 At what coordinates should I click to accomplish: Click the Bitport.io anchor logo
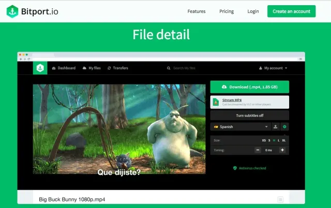click(12, 11)
